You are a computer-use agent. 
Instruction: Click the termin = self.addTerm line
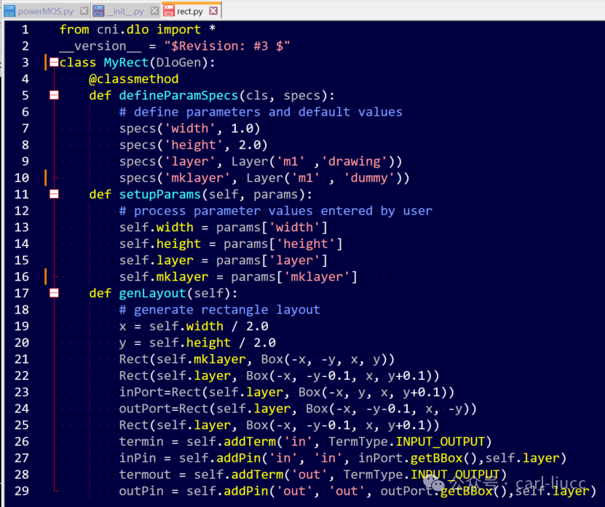[x=305, y=442]
